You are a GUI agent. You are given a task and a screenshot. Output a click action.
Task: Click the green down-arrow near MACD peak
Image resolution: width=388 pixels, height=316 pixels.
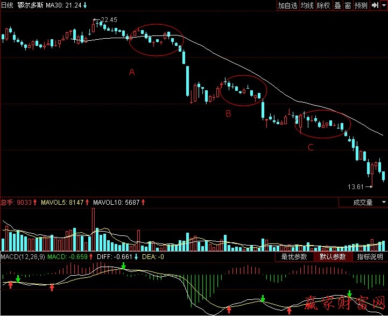(x=124, y=267)
